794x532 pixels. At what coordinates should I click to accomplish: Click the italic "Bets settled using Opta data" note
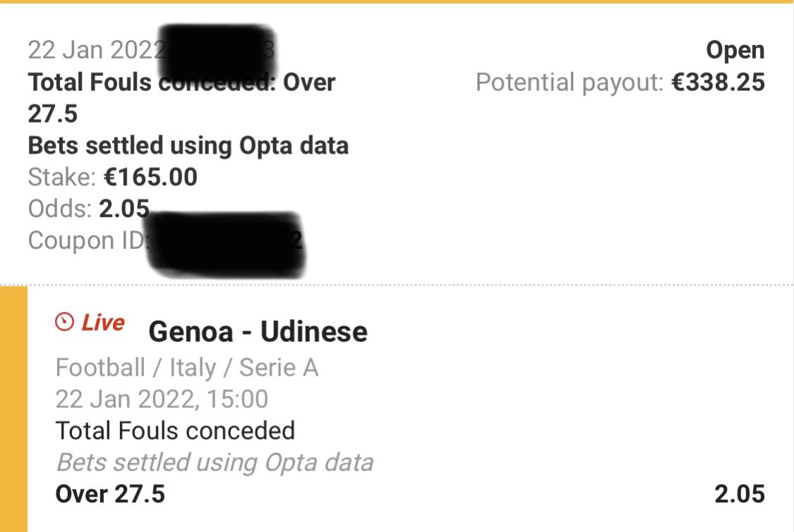point(214,462)
